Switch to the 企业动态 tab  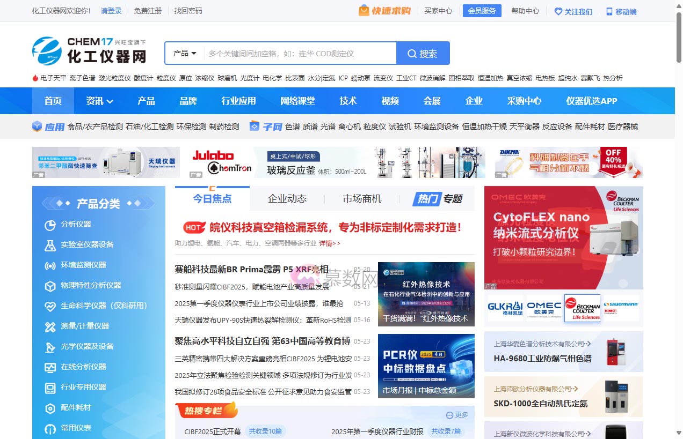tap(287, 198)
